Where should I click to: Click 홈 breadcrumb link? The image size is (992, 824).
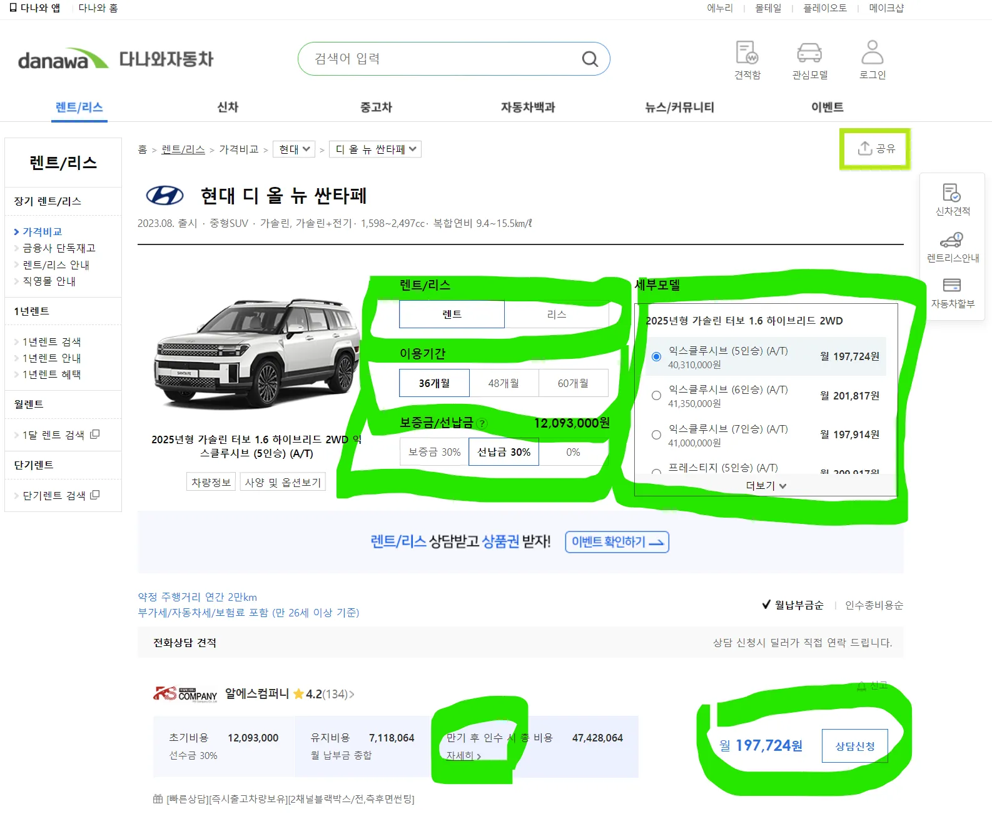click(x=143, y=149)
